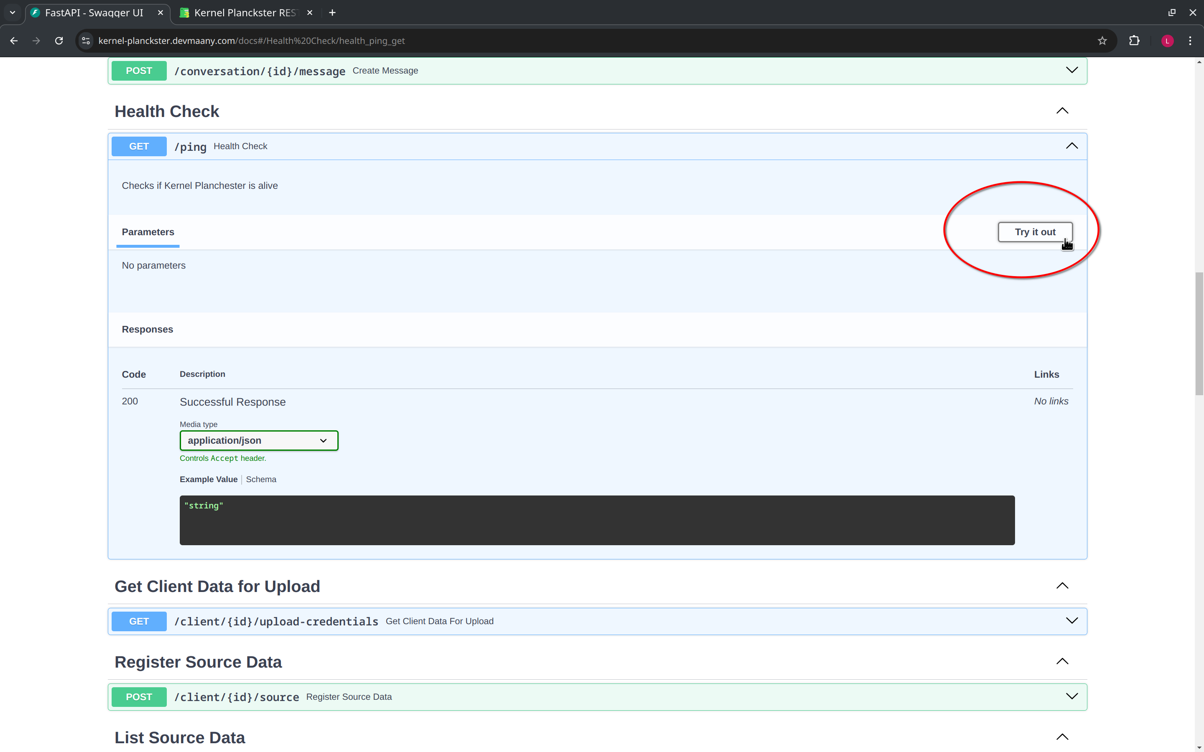Image resolution: width=1204 pixels, height=752 pixels.
Task: Click the List Source Data heading
Action: coord(180,737)
